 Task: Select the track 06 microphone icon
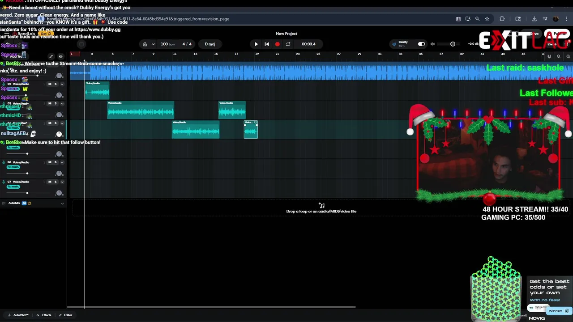(4, 162)
